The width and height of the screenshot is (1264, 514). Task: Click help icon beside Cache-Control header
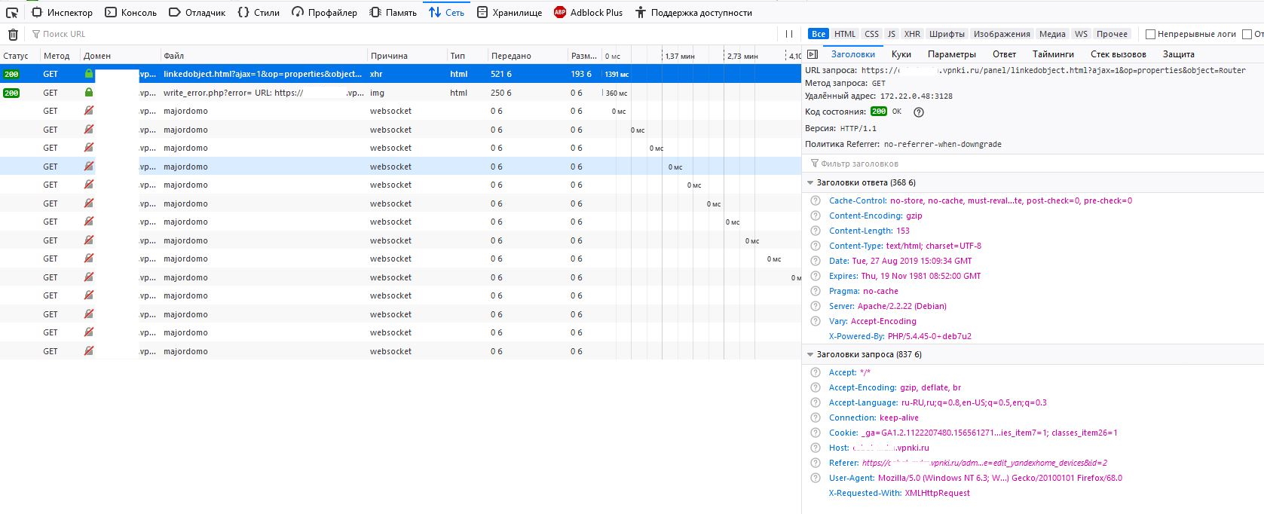815,200
